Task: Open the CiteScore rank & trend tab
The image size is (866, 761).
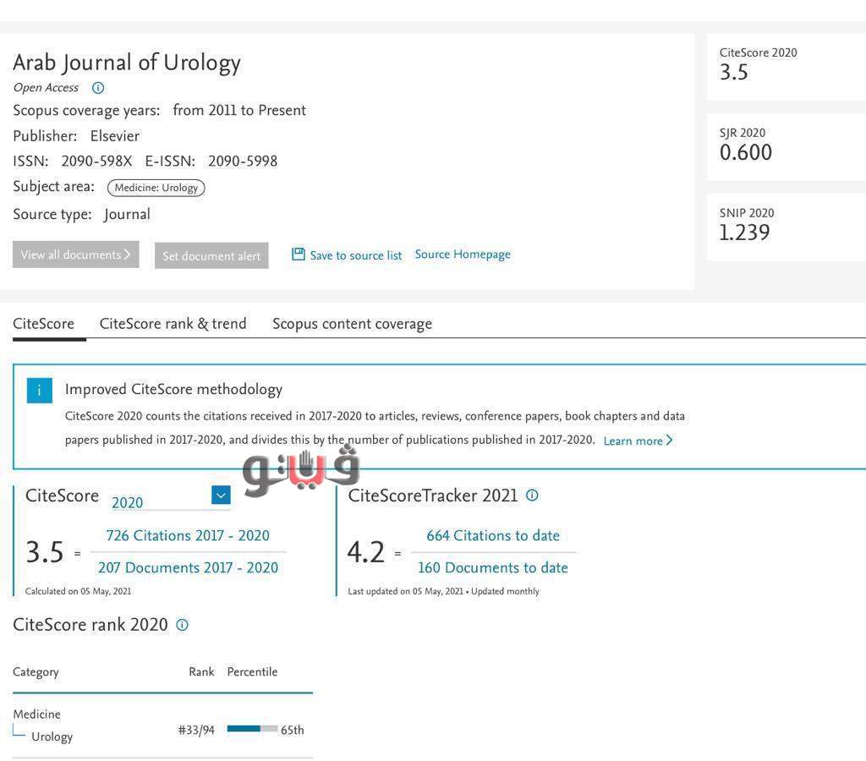Action: coord(173,324)
